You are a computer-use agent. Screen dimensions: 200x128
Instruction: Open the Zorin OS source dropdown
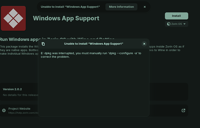click(177, 24)
